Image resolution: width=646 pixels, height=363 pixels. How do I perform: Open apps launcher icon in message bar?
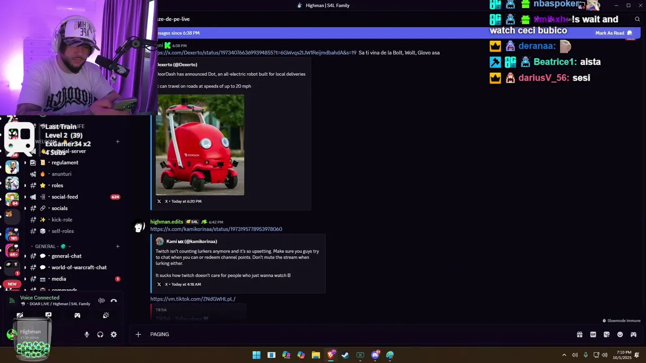(633, 334)
